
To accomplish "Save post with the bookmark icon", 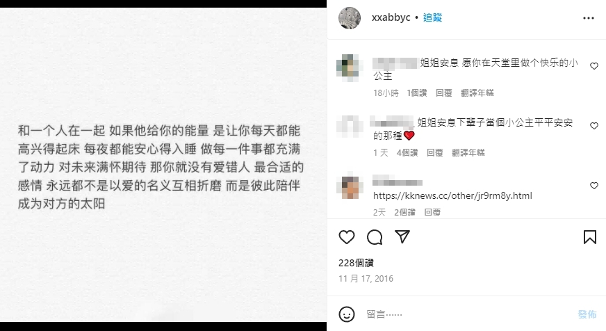I will pos(590,237).
